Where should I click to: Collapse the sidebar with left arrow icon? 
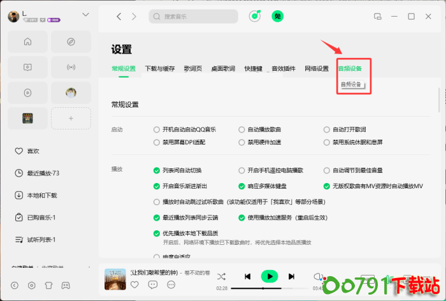pyautogui.click(x=15, y=285)
